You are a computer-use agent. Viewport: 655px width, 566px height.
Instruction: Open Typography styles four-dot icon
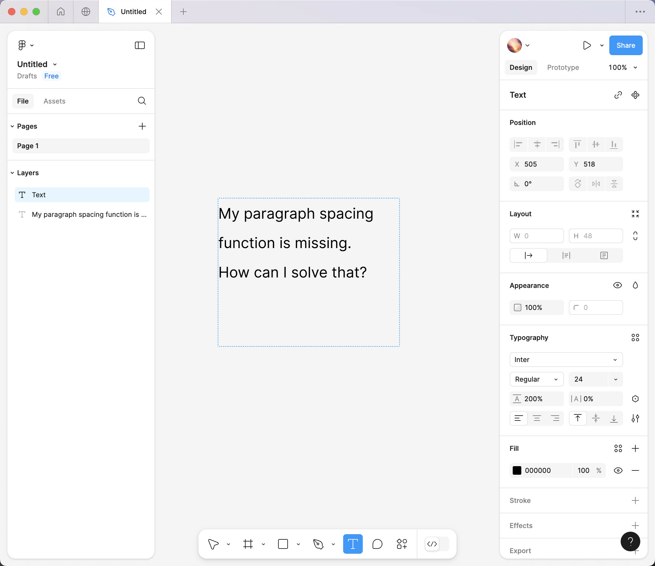635,337
